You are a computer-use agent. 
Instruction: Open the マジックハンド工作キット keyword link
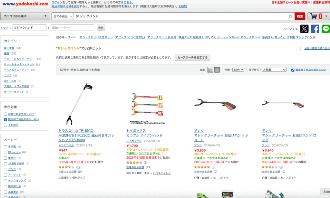[x=96, y=37]
